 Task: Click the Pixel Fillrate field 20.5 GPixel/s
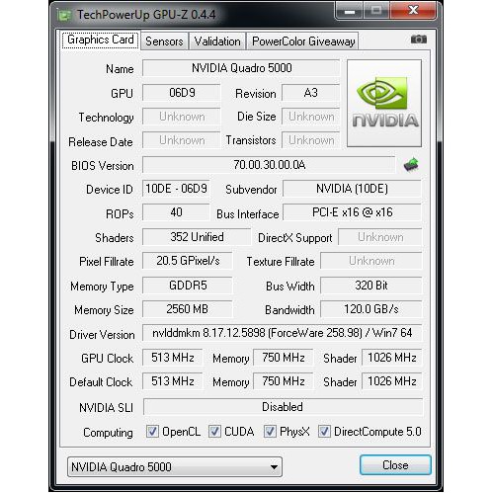(x=188, y=261)
